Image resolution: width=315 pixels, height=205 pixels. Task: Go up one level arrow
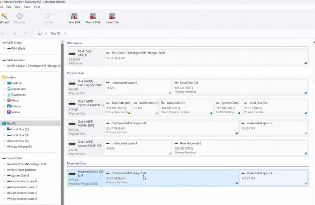26,33
